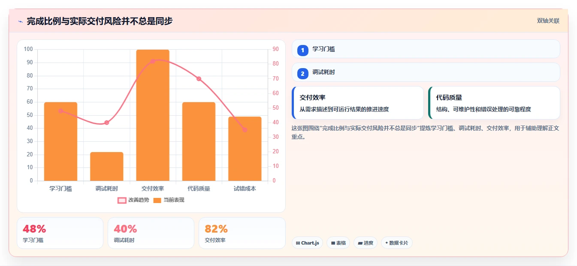The image size is (577, 266).
Task: Select the 学习门槛 bar in the chart
Action: point(60,141)
